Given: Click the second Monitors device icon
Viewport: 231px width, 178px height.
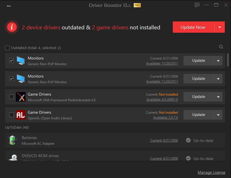Looking at the screenshot, I should (x=21, y=79).
